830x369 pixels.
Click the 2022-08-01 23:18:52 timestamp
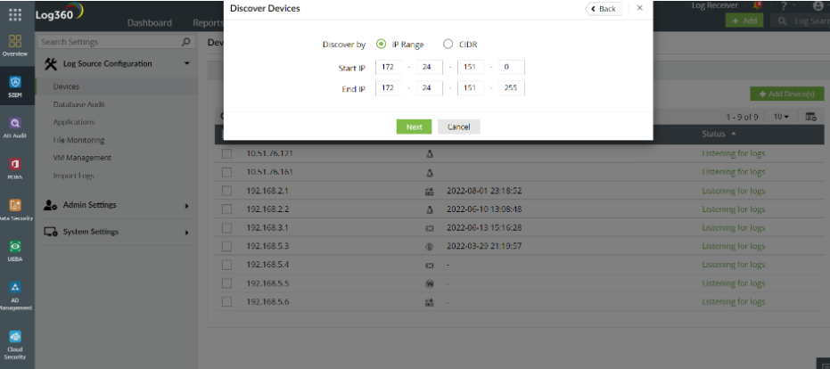click(x=484, y=191)
